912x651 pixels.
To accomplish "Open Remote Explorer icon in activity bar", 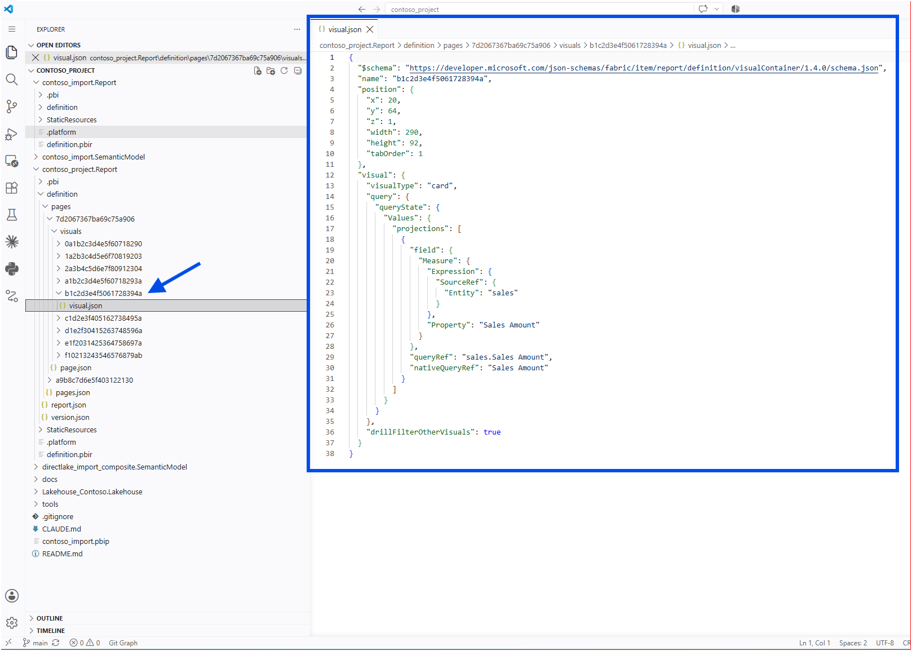I will (12, 161).
